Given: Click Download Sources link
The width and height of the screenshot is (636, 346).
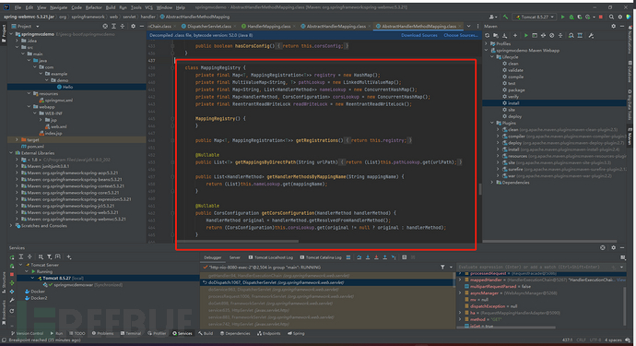Looking at the screenshot, I should 419,35.
